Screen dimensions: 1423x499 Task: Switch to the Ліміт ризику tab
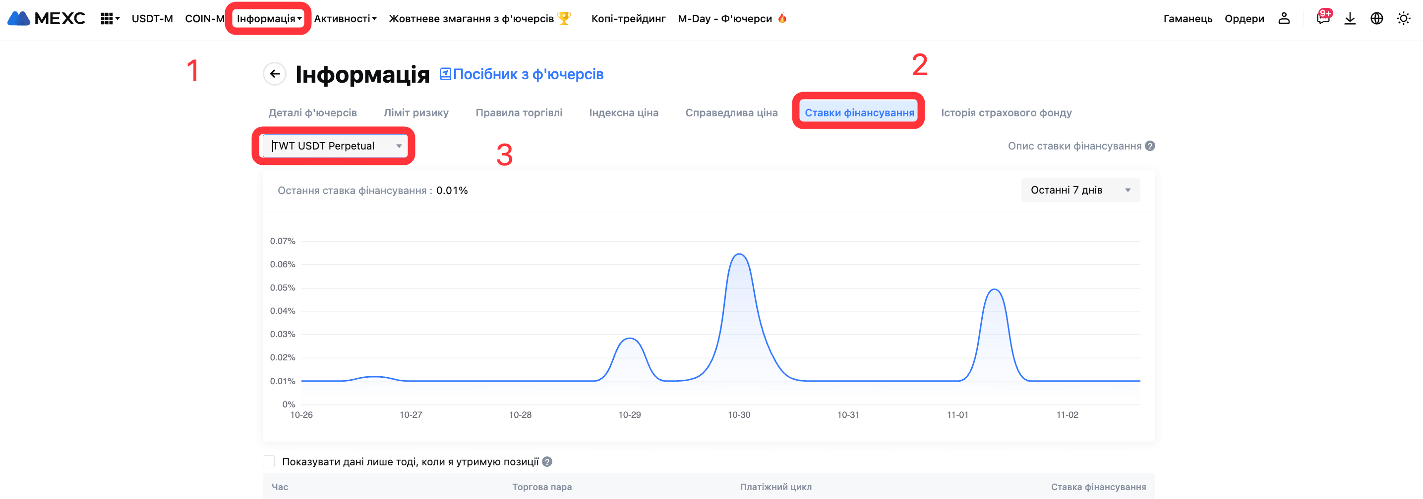(x=416, y=113)
